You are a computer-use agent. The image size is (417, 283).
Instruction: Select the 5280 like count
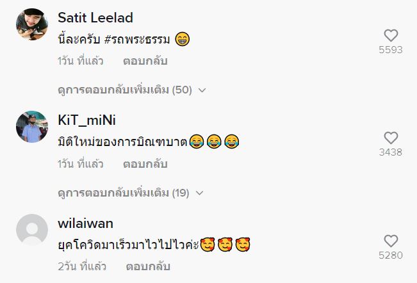click(x=391, y=255)
